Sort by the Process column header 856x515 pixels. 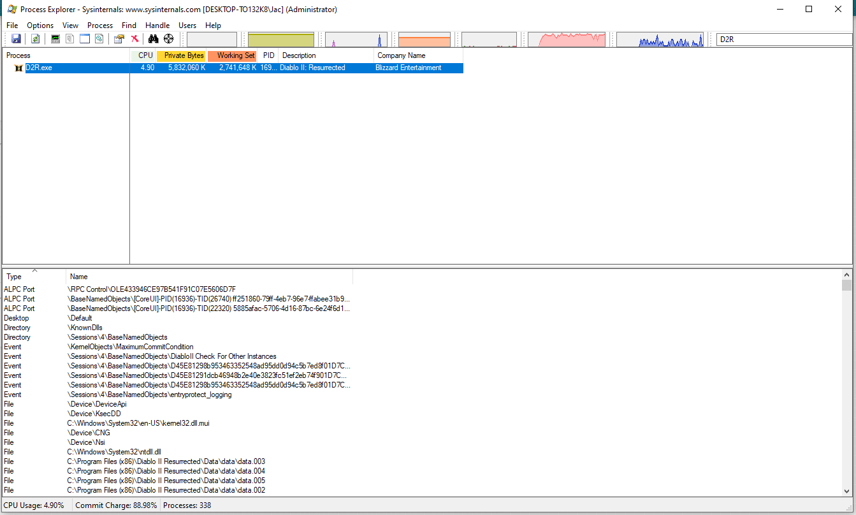66,55
